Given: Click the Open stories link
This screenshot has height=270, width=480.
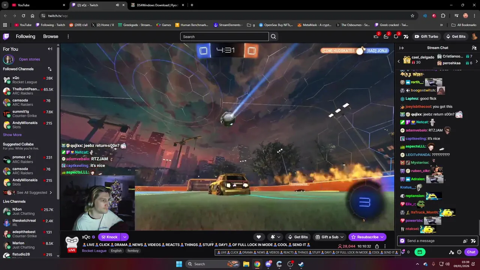Looking at the screenshot, I should [29, 59].
